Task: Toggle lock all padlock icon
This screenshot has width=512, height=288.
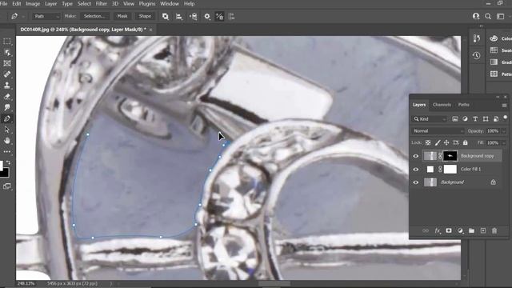Action: [x=466, y=142]
